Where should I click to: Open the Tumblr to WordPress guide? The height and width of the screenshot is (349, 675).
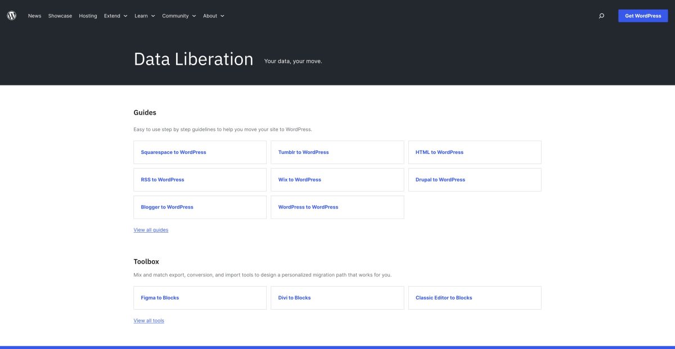coord(303,152)
